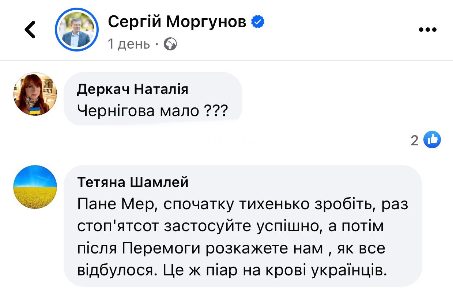Screen dimensions: 453x290
Task: Click the blue verified badge
Action: (258, 22)
